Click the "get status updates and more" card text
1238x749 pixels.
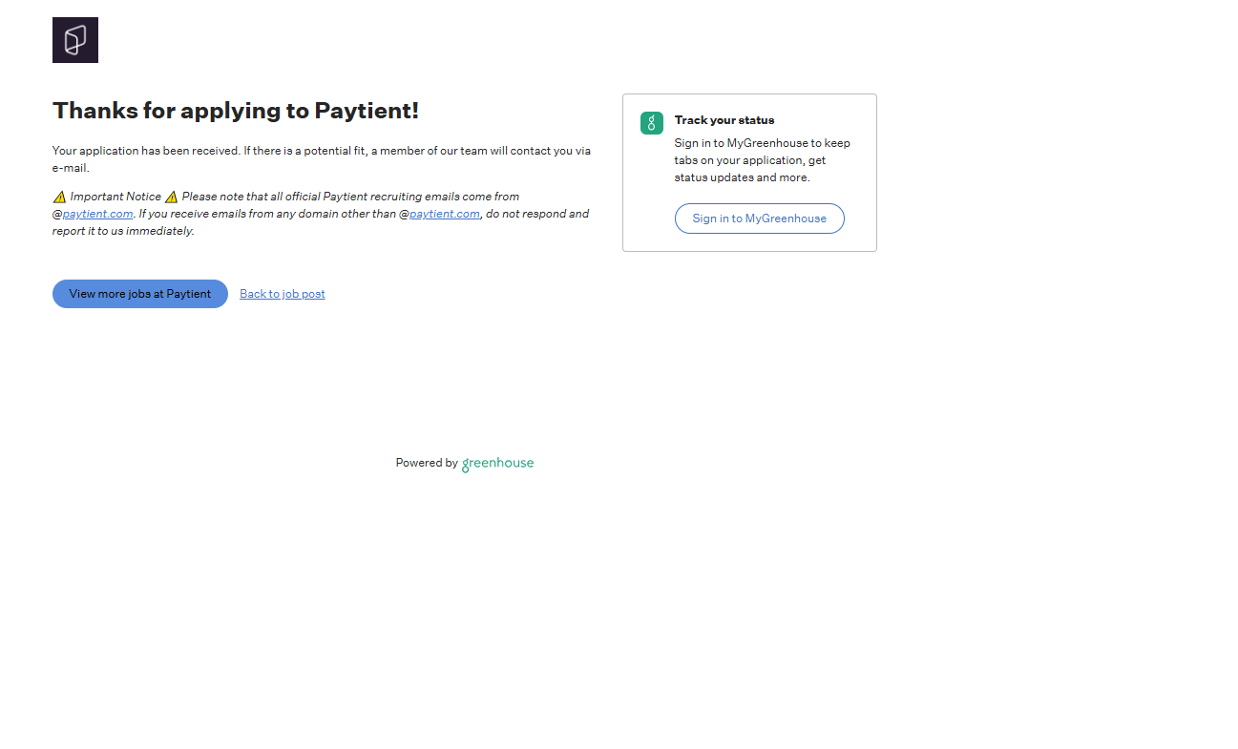click(742, 177)
